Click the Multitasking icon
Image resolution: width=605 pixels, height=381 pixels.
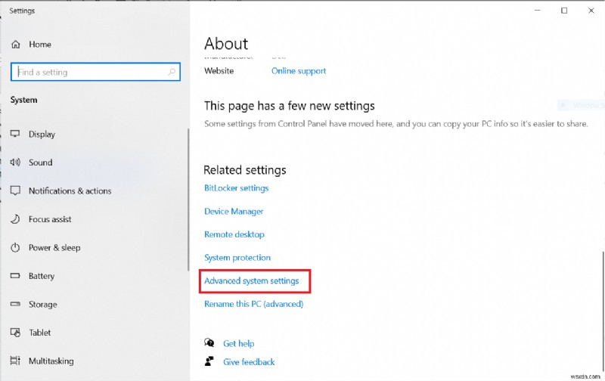click(15, 361)
